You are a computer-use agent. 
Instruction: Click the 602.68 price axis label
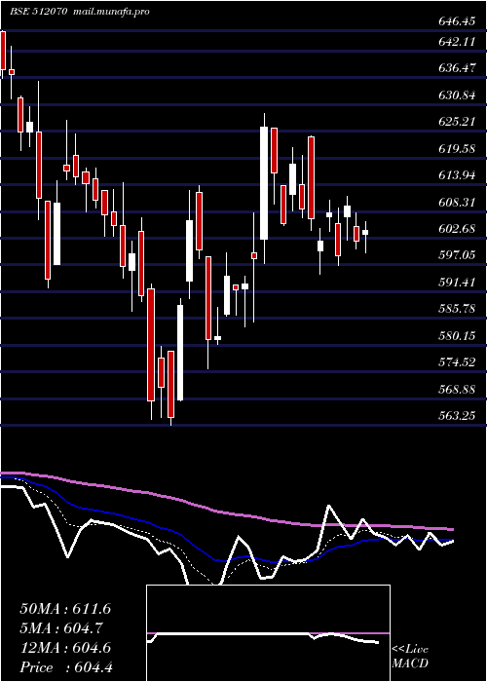point(456,228)
